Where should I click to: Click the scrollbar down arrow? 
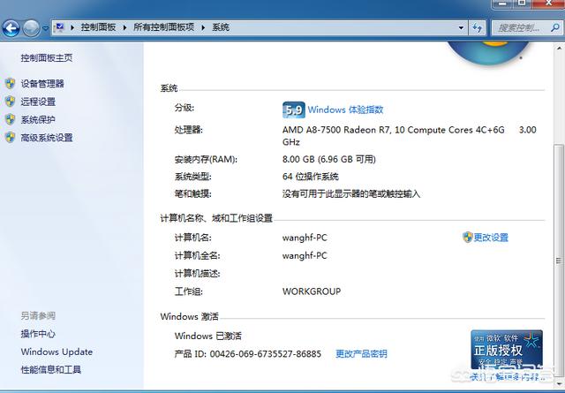tap(559, 382)
